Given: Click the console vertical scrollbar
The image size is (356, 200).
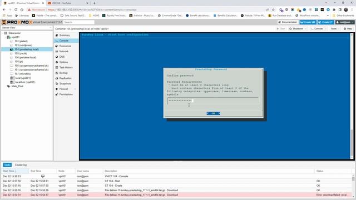Looking at the screenshot, I should tap(352, 96).
